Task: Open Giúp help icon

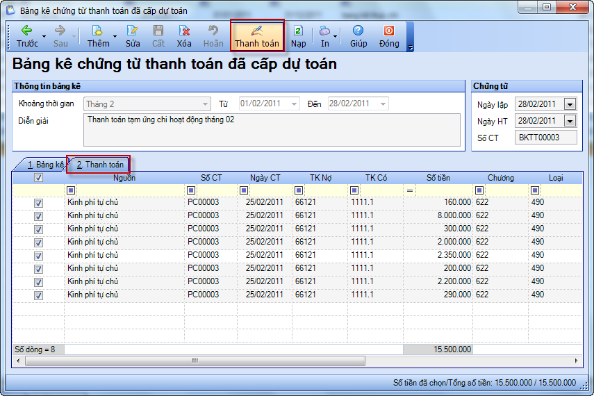Action: (x=358, y=31)
